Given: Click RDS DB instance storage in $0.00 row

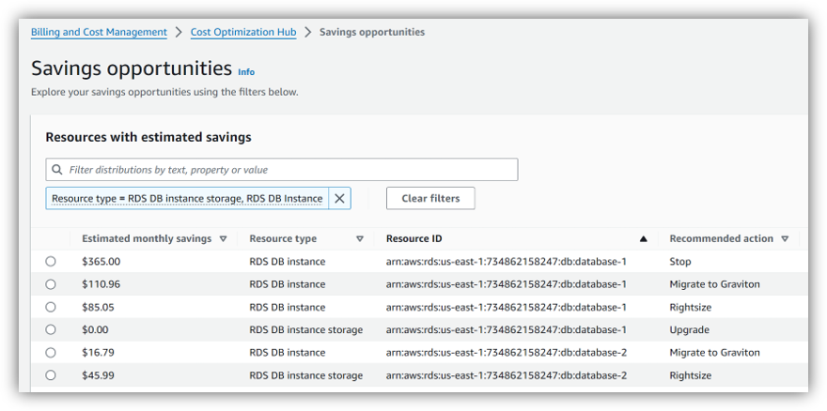Looking at the screenshot, I should [x=306, y=329].
